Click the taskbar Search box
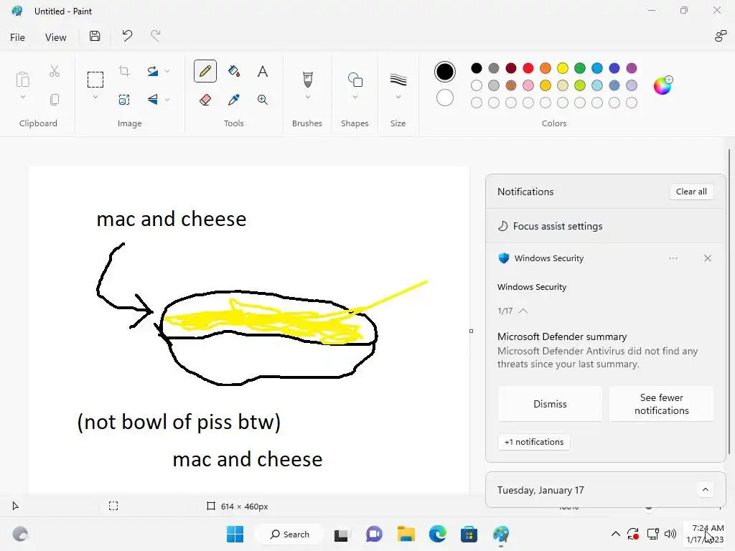The image size is (735, 551). point(289,534)
